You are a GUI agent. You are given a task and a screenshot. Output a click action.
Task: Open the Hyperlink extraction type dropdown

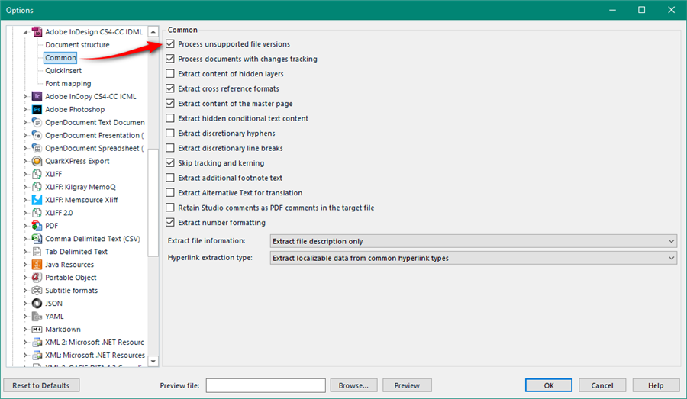coord(473,259)
